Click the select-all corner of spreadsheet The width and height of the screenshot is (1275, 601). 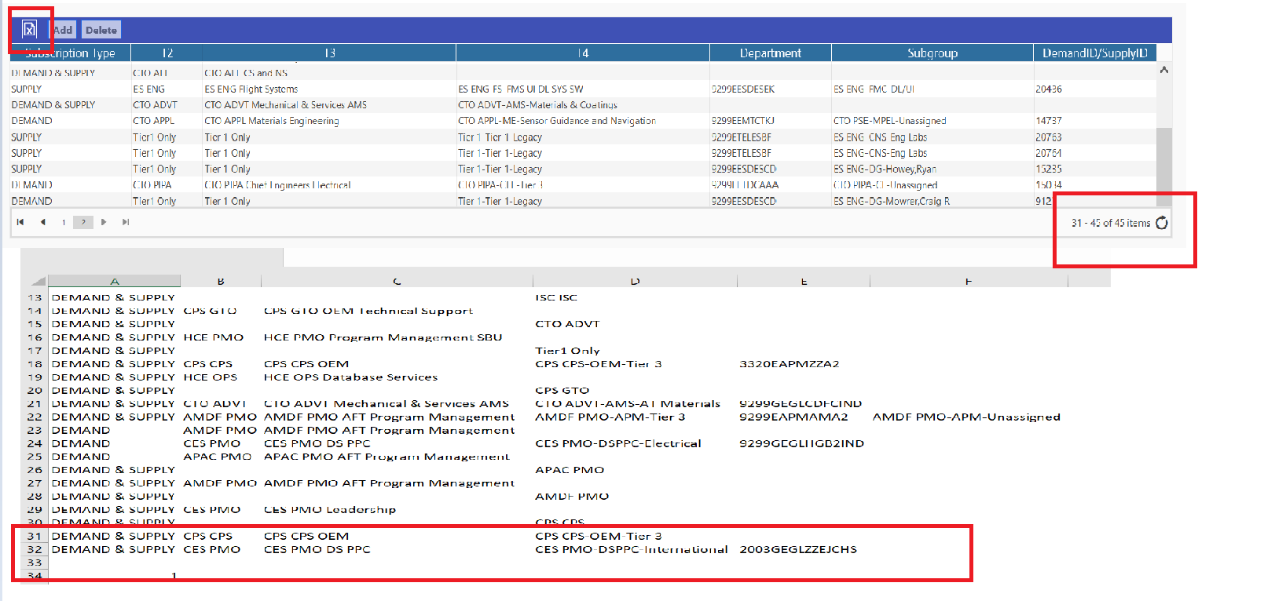click(x=38, y=281)
